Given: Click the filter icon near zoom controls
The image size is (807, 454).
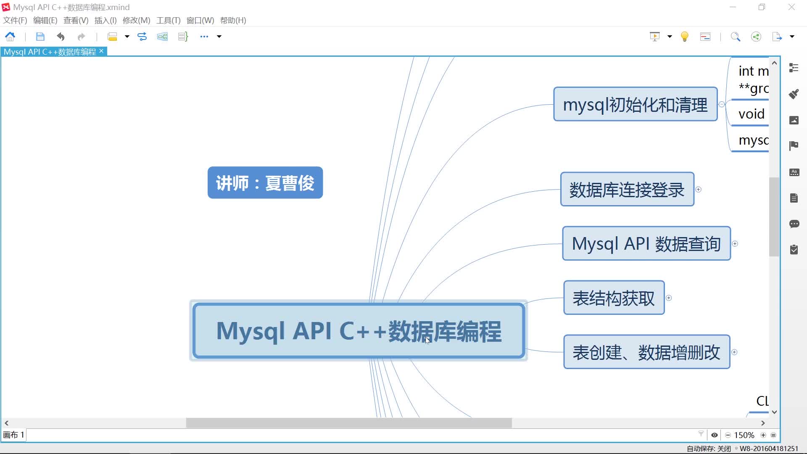Looking at the screenshot, I should click(x=701, y=433).
